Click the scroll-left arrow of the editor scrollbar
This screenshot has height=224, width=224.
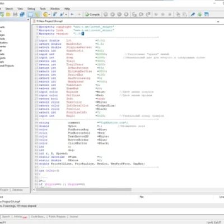point(34,190)
